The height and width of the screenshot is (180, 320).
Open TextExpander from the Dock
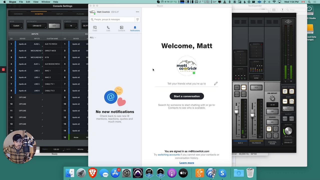[199, 173]
